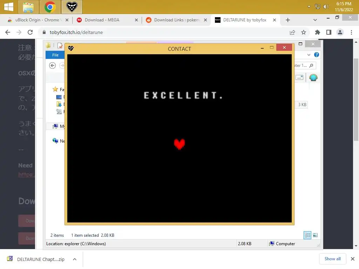Restore the Chrome window size
This screenshot has height=269, width=359.
click(x=337, y=18)
